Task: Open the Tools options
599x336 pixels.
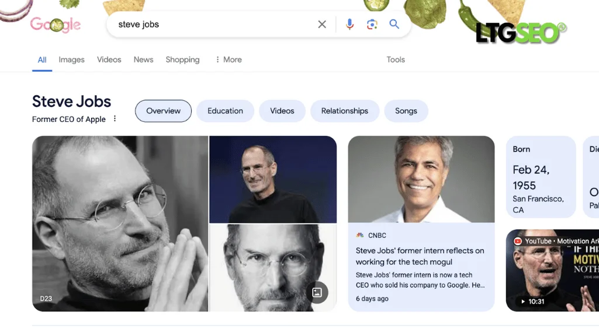Action: click(x=395, y=60)
